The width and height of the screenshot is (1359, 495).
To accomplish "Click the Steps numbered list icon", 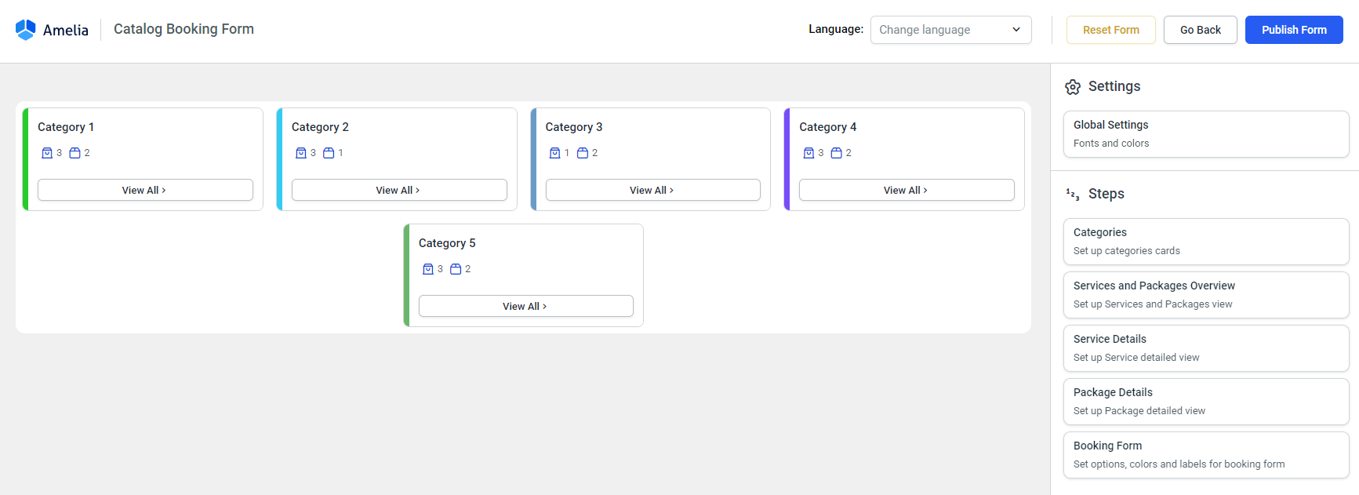I will (x=1073, y=194).
